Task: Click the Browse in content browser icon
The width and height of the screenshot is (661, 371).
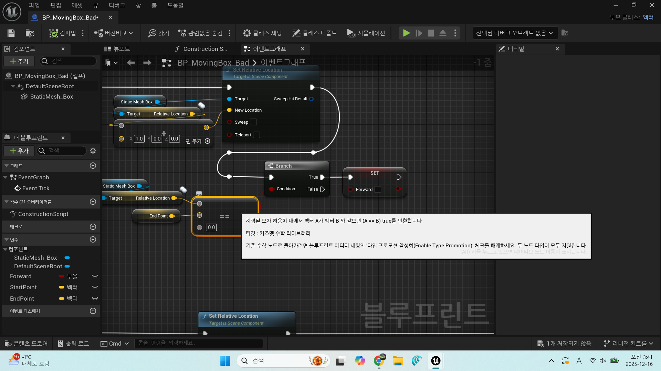Action: [x=30, y=33]
